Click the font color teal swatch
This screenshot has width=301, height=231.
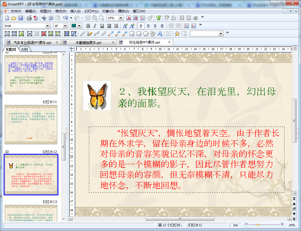point(73,26)
